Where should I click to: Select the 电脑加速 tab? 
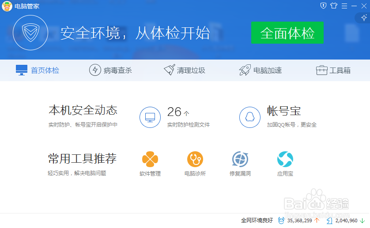coord(260,70)
